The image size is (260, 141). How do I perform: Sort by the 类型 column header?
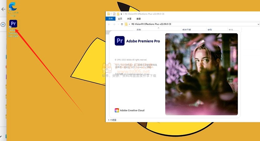click(210, 30)
